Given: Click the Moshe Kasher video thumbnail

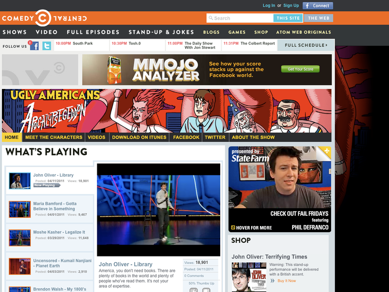Looking at the screenshot, I should click(x=20, y=238).
